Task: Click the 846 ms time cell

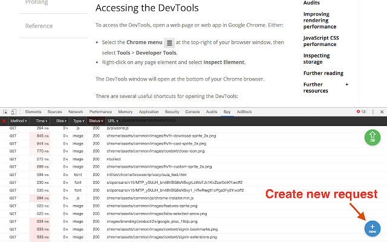Action: pos(40,136)
